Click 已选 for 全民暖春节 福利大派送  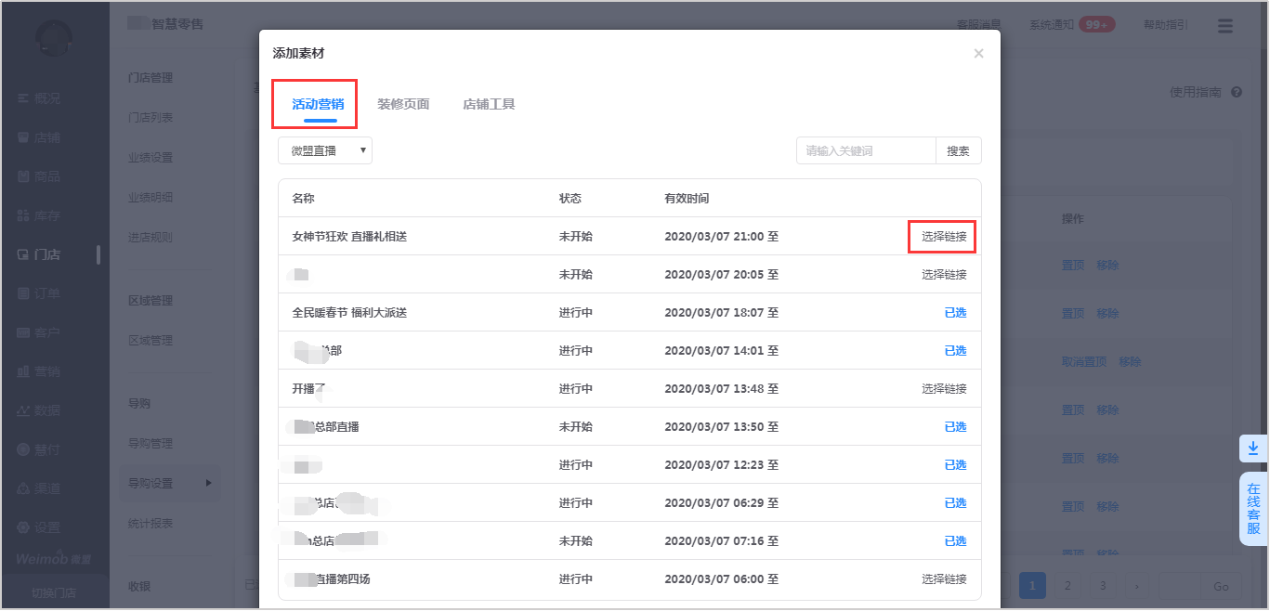click(955, 313)
